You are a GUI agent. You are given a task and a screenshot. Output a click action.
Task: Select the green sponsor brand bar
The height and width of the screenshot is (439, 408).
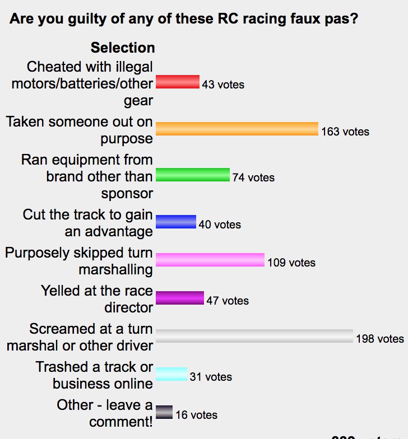click(193, 175)
